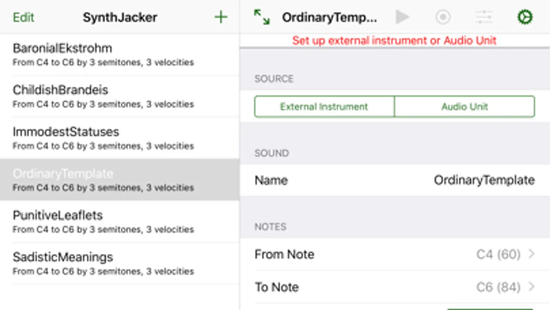Click the red setup warning message
The image size is (550, 310).
click(x=394, y=41)
